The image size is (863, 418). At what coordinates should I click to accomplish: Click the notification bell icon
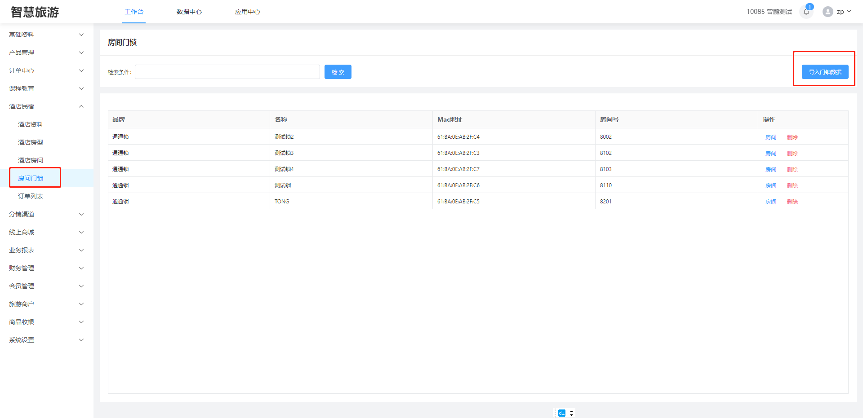tap(806, 12)
